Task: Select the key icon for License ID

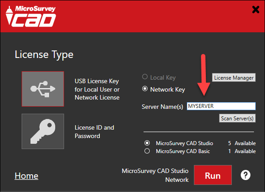Action: click(43, 131)
